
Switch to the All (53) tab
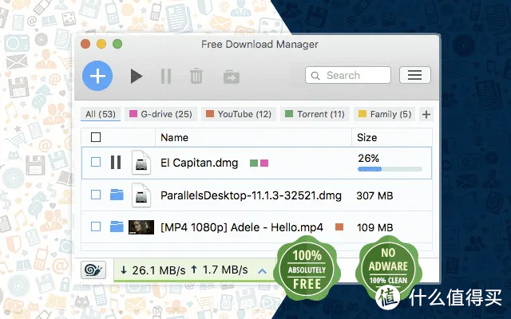pyautogui.click(x=101, y=114)
